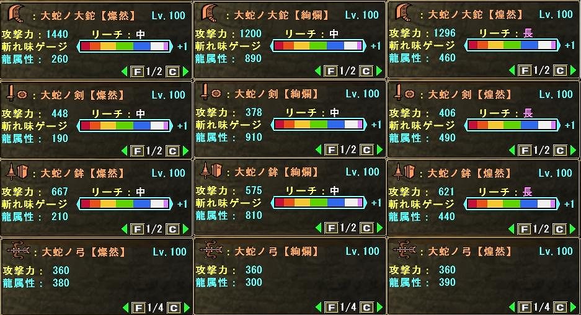Image resolution: width=581 pixels, height=315 pixels.
Task: Click F key button on 大蛇ノ弓【煌然】 panel
Action: point(525,307)
